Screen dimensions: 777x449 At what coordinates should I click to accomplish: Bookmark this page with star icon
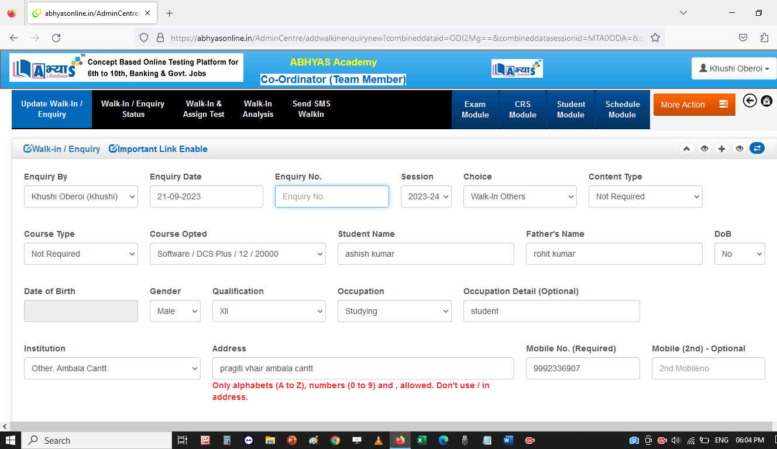point(655,37)
